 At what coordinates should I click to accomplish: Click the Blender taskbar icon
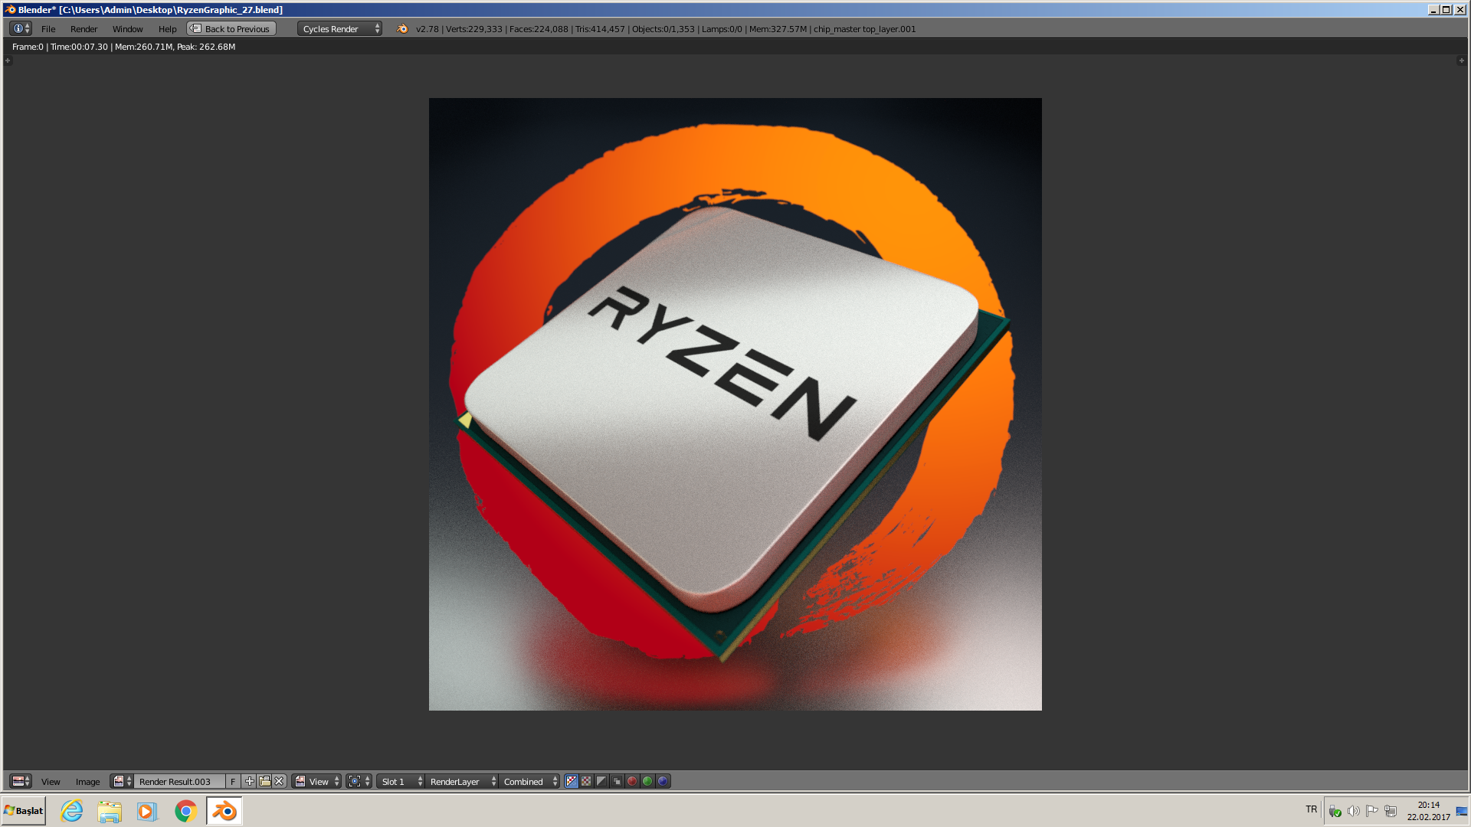[x=224, y=811]
